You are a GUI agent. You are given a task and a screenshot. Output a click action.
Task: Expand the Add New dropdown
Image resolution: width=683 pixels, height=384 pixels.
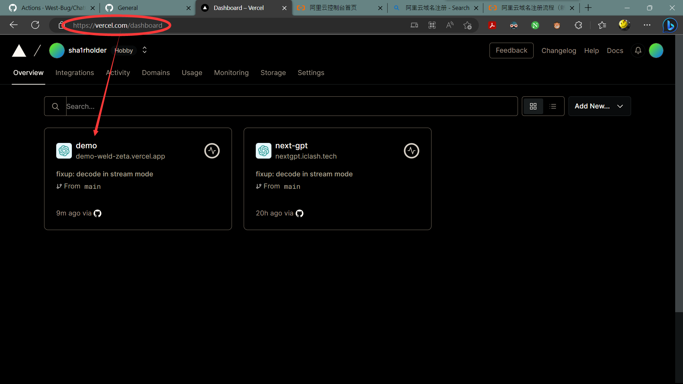click(599, 106)
